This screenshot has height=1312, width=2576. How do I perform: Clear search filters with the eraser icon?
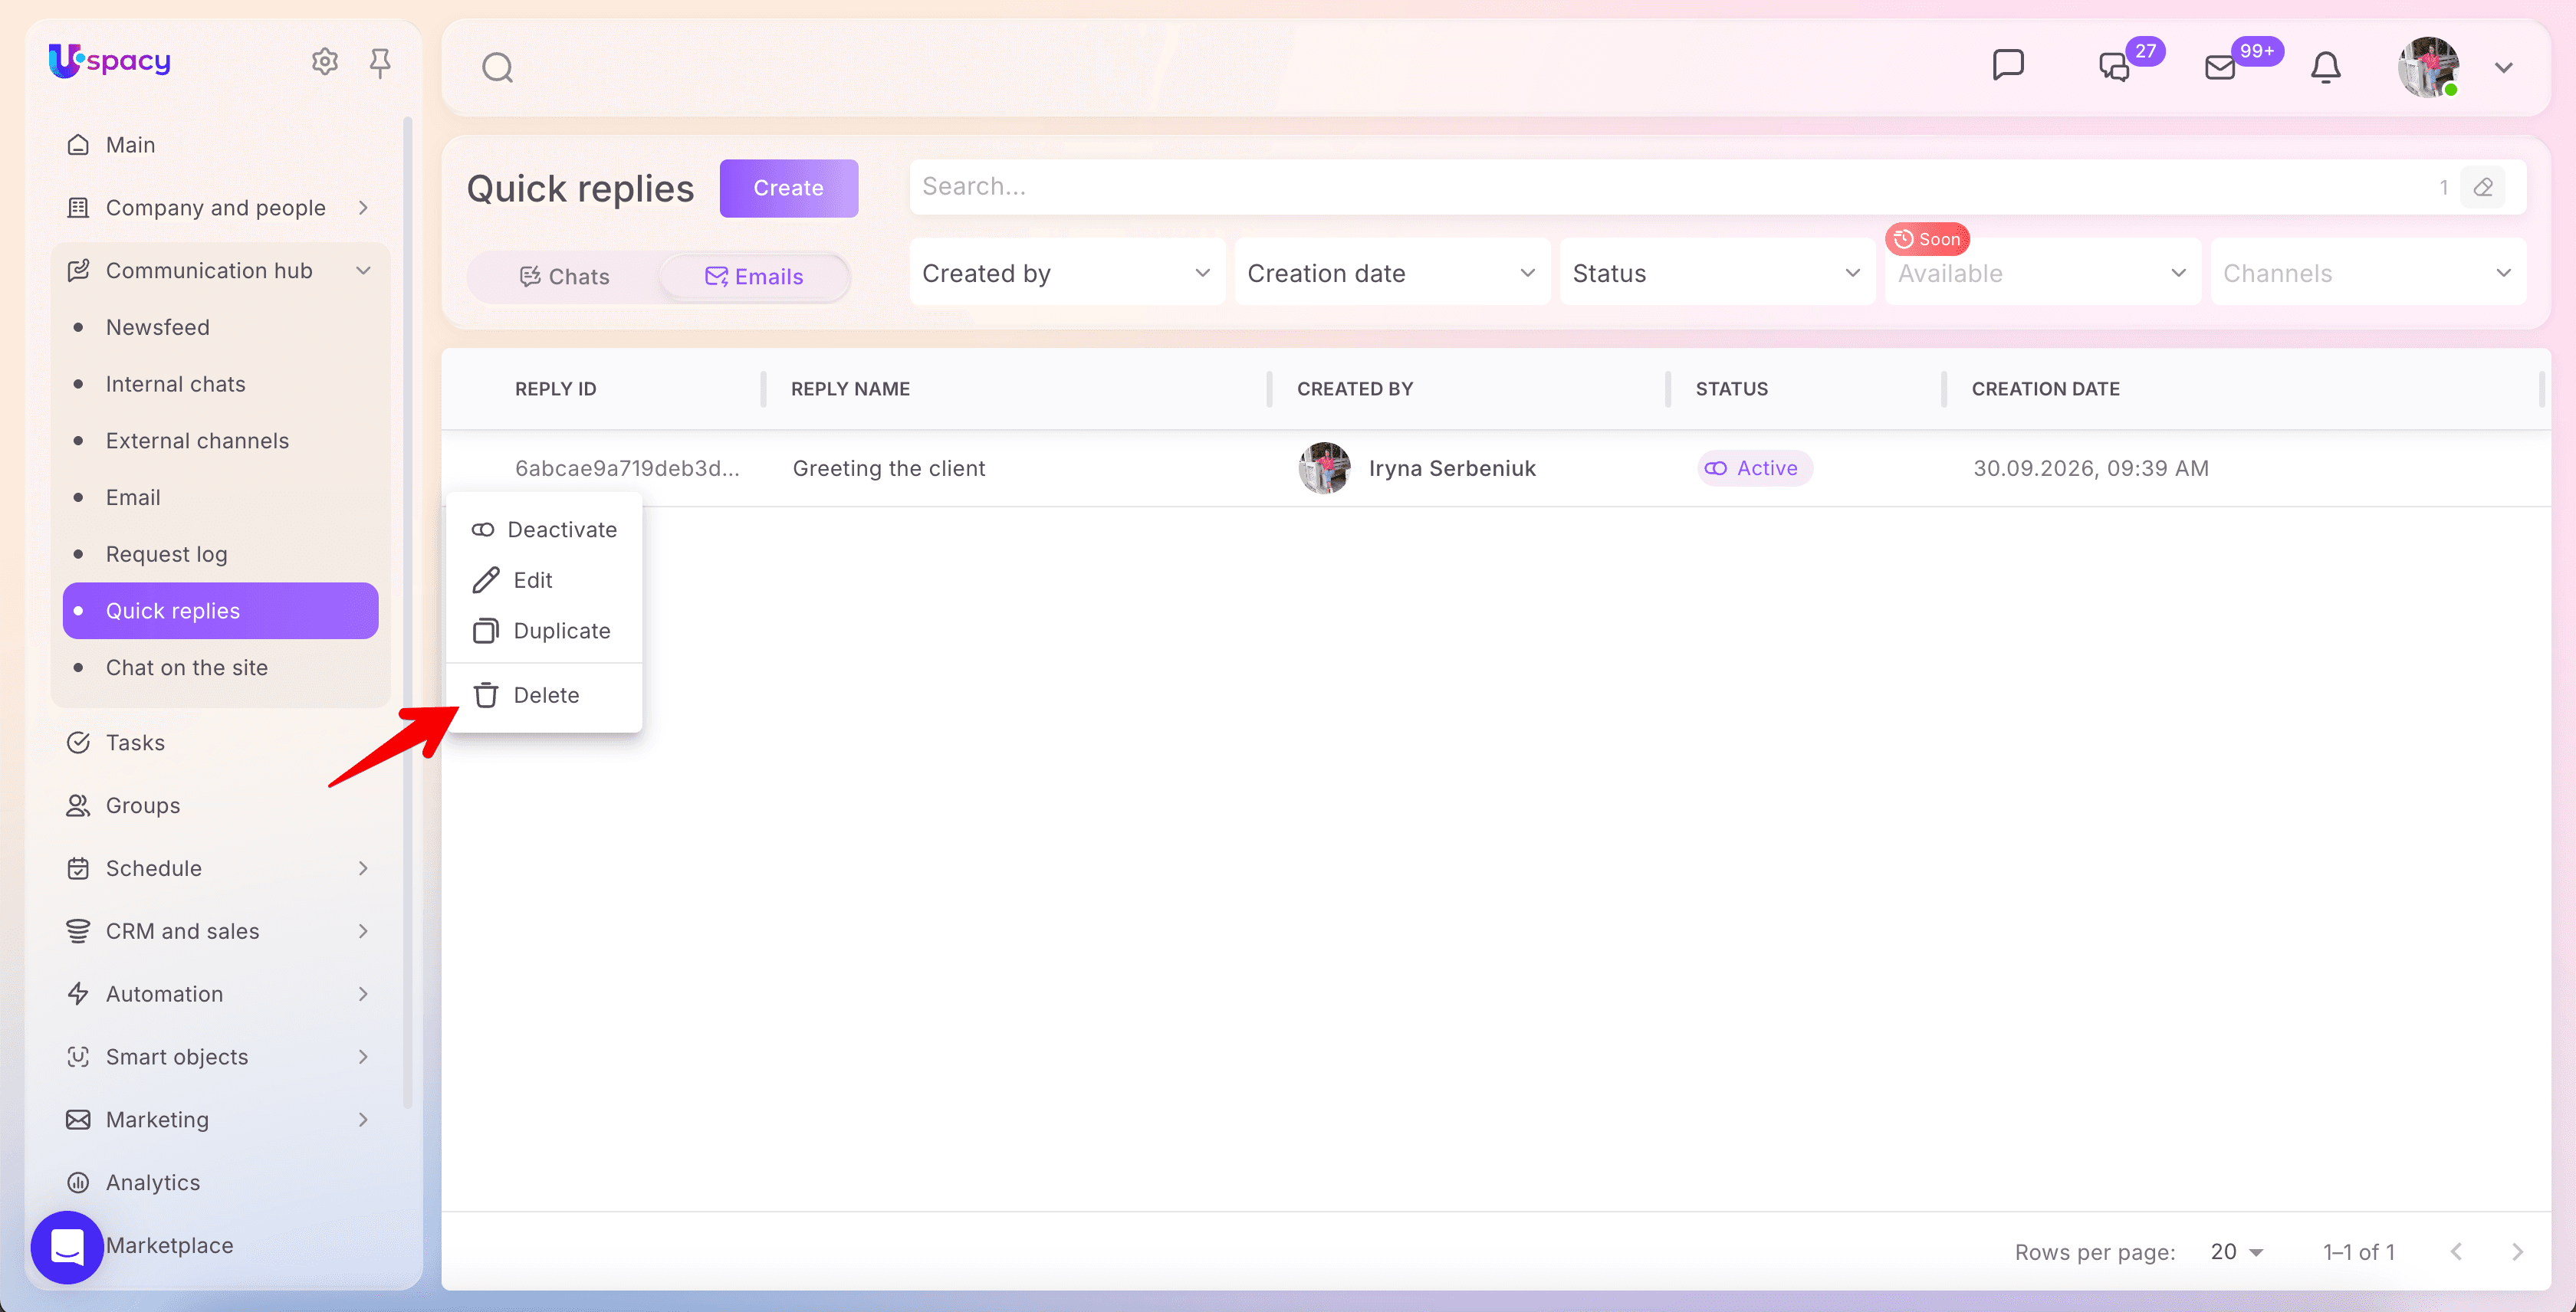click(x=2483, y=187)
